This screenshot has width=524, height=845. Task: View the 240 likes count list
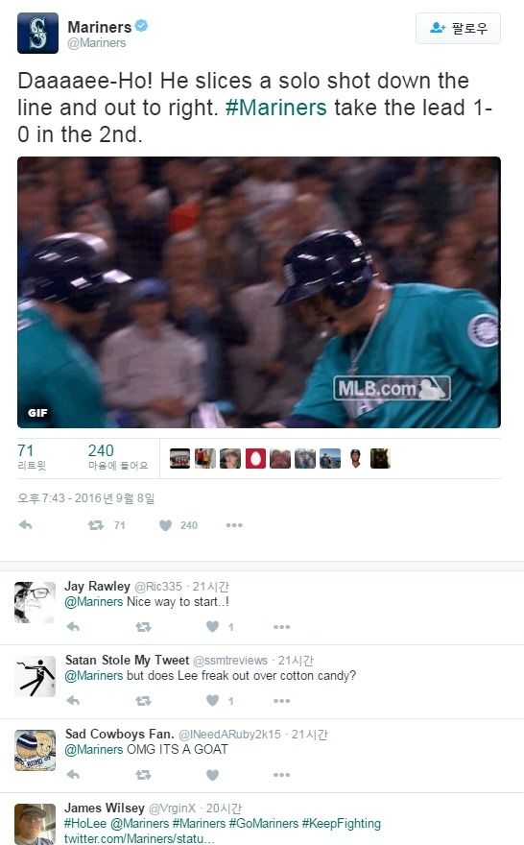(x=118, y=456)
